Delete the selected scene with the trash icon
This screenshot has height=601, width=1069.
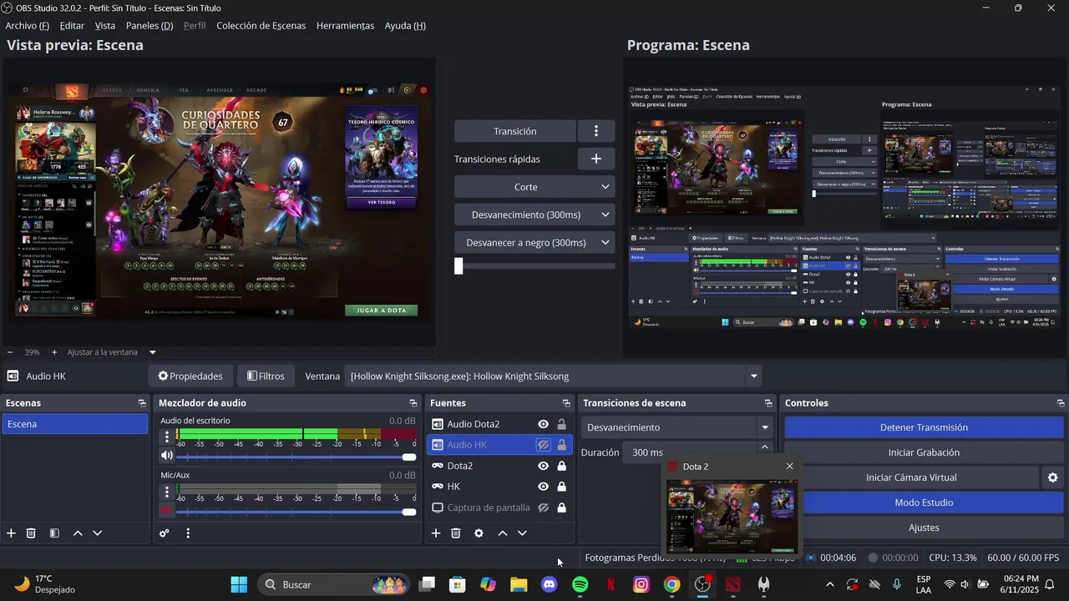tap(31, 533)
